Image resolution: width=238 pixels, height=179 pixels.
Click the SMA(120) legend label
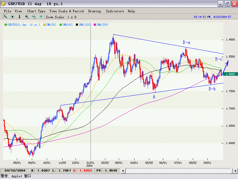[x=84, y=25]
